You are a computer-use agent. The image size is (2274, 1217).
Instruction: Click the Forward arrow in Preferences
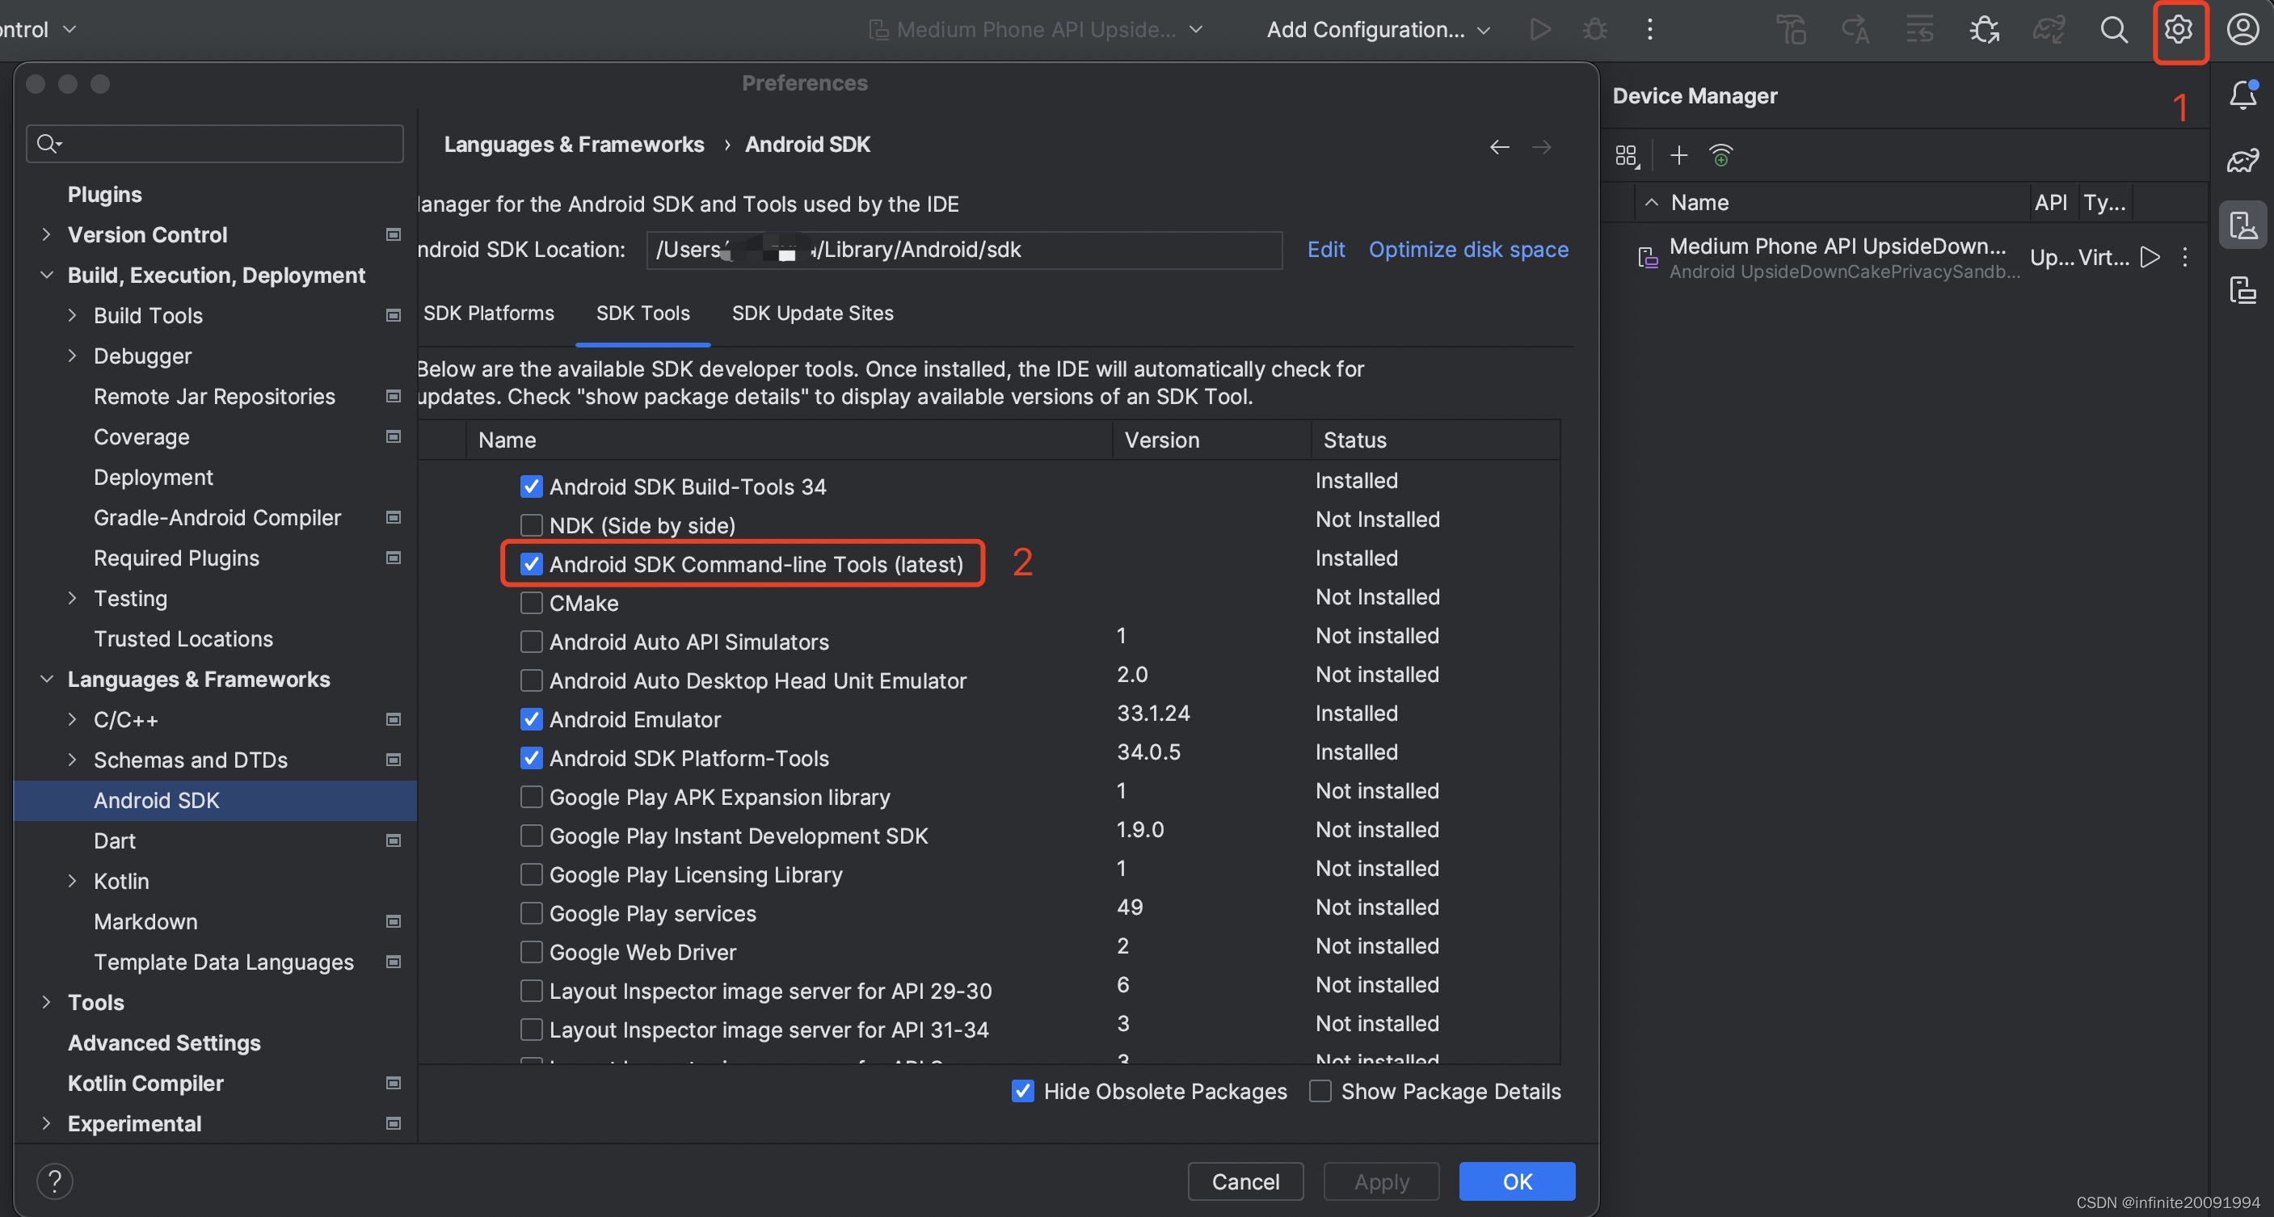tap(1541, 146)
